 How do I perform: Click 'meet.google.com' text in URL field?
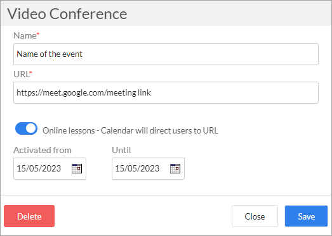(x=74, y=93)
